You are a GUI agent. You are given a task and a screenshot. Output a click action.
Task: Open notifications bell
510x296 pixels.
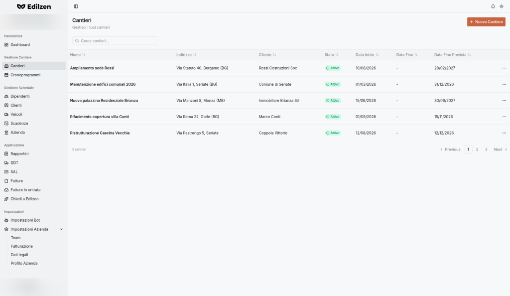(x=493, y=6)
